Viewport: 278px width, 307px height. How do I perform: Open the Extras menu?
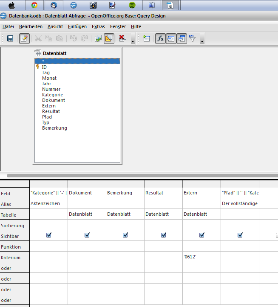[98, 26]
